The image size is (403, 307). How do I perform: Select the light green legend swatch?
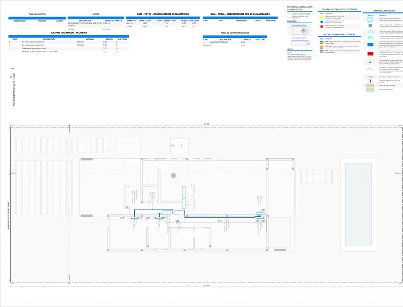click(370, 90)
